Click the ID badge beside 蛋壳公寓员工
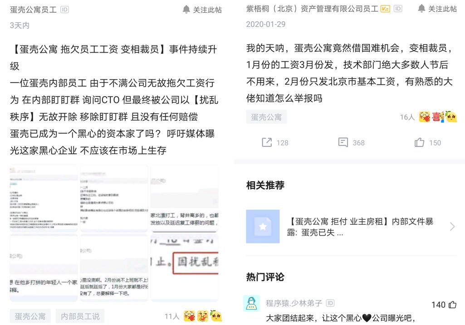This screenshot has height=325, width=465. tap(64, 10)
